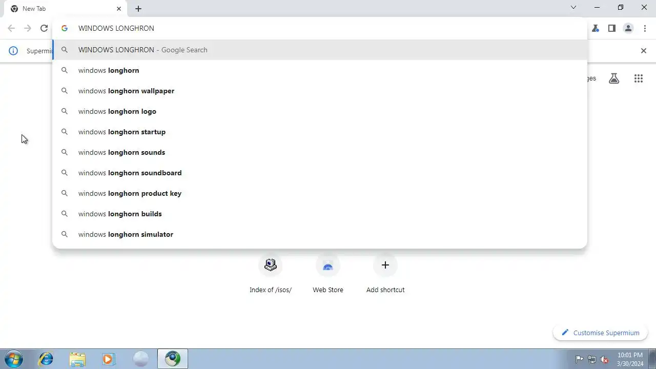This screenshot has height=369, width=656.
Task: Open Chrome Labs flask icon in toolbar
Action: pos(596,28)
